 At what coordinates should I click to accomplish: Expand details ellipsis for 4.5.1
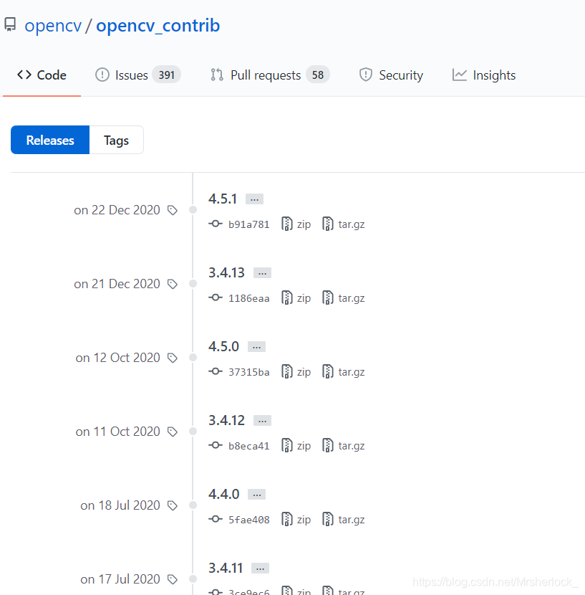tap(254, 199)
